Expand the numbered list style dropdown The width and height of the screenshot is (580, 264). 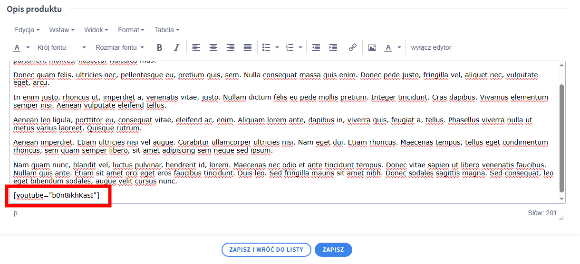click(x=300, y=47)
